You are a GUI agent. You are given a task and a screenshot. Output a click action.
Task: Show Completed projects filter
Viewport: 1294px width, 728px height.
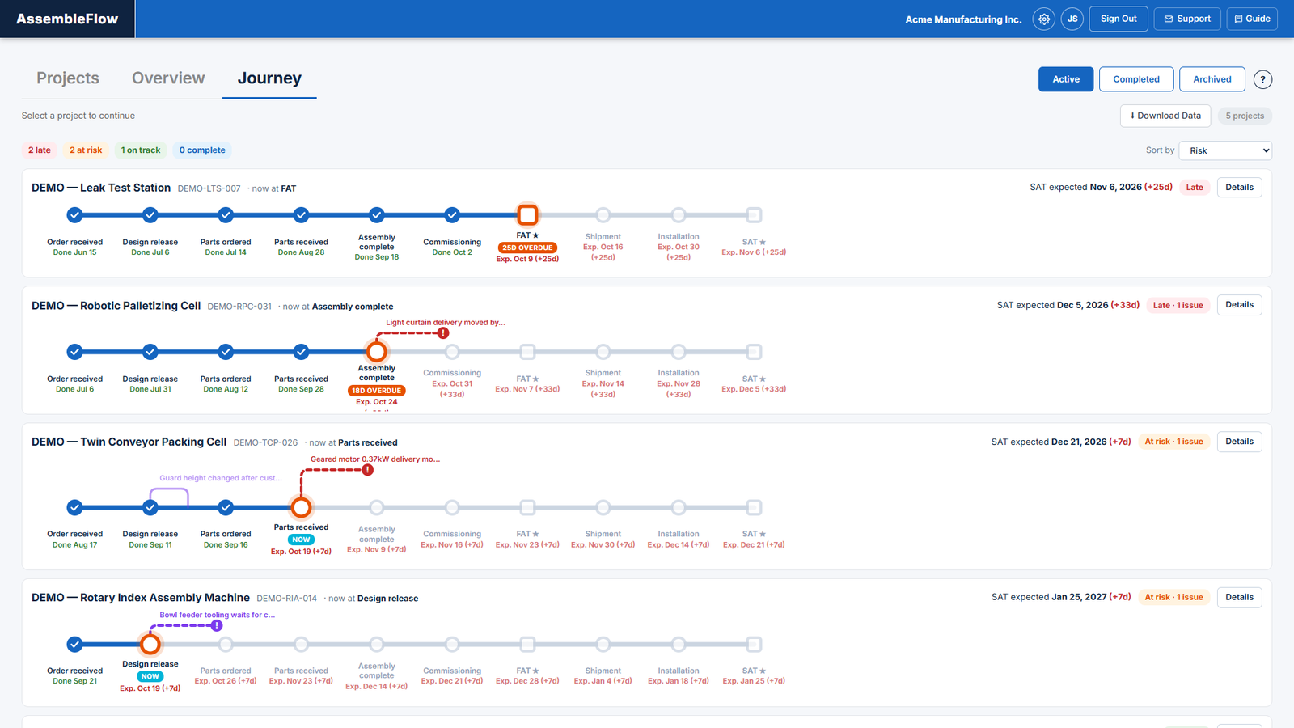pyautogui.click(x=1136, y=79)
